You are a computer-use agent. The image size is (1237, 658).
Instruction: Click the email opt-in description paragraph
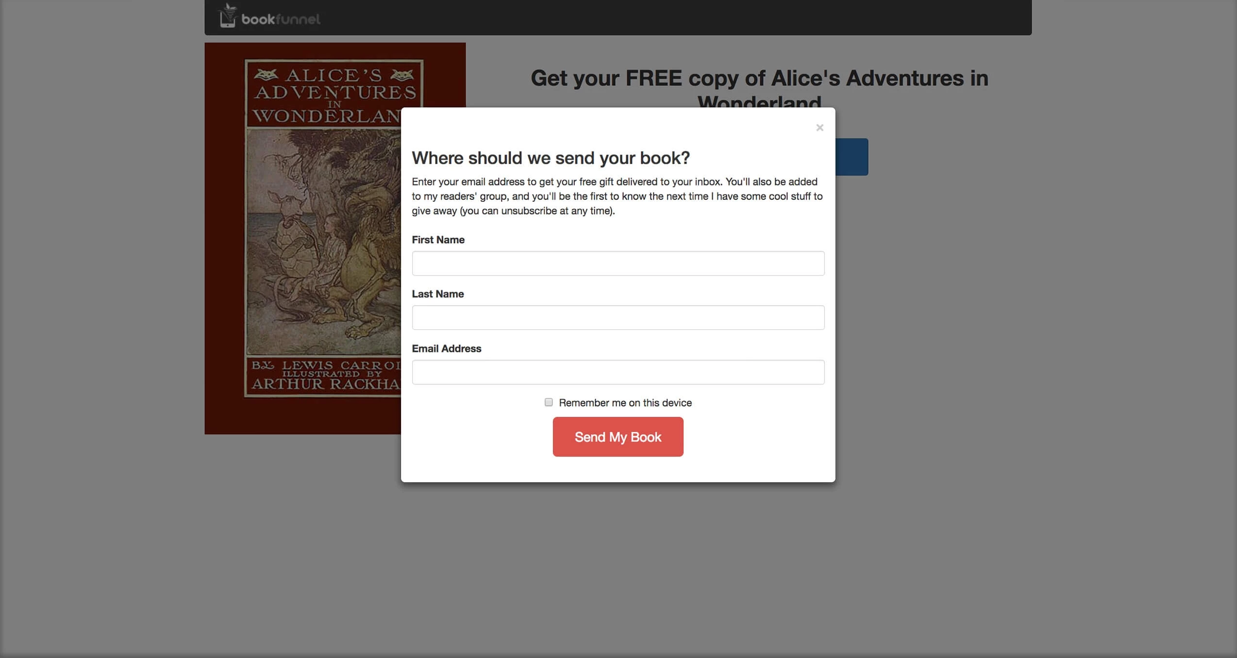[617, 196]
